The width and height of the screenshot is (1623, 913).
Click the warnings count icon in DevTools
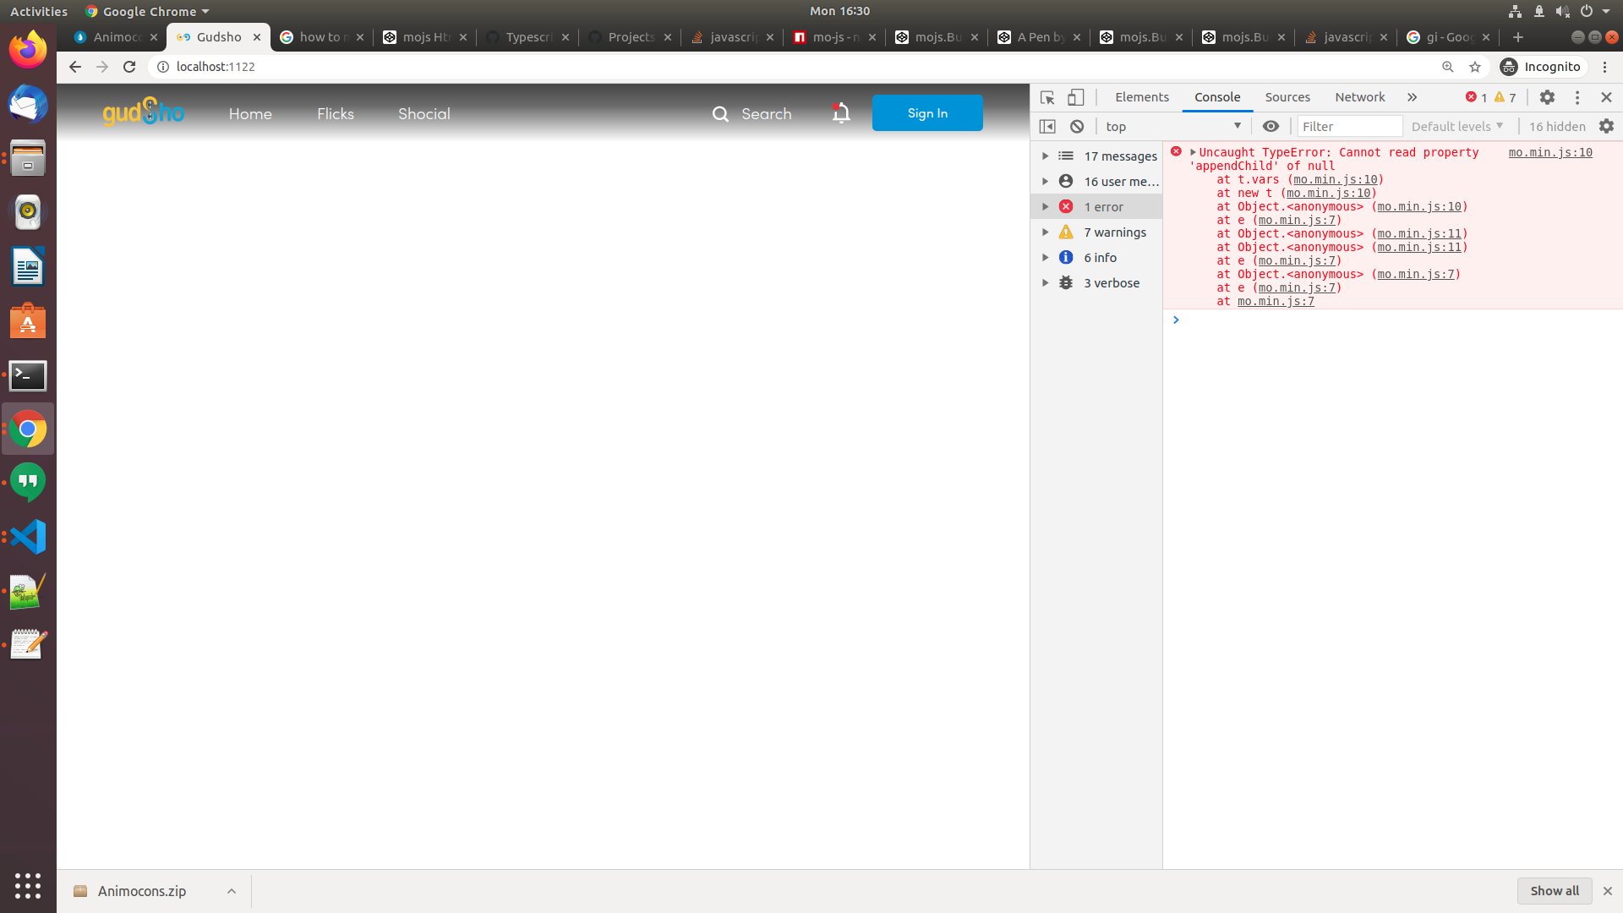tap(1500, 97)
